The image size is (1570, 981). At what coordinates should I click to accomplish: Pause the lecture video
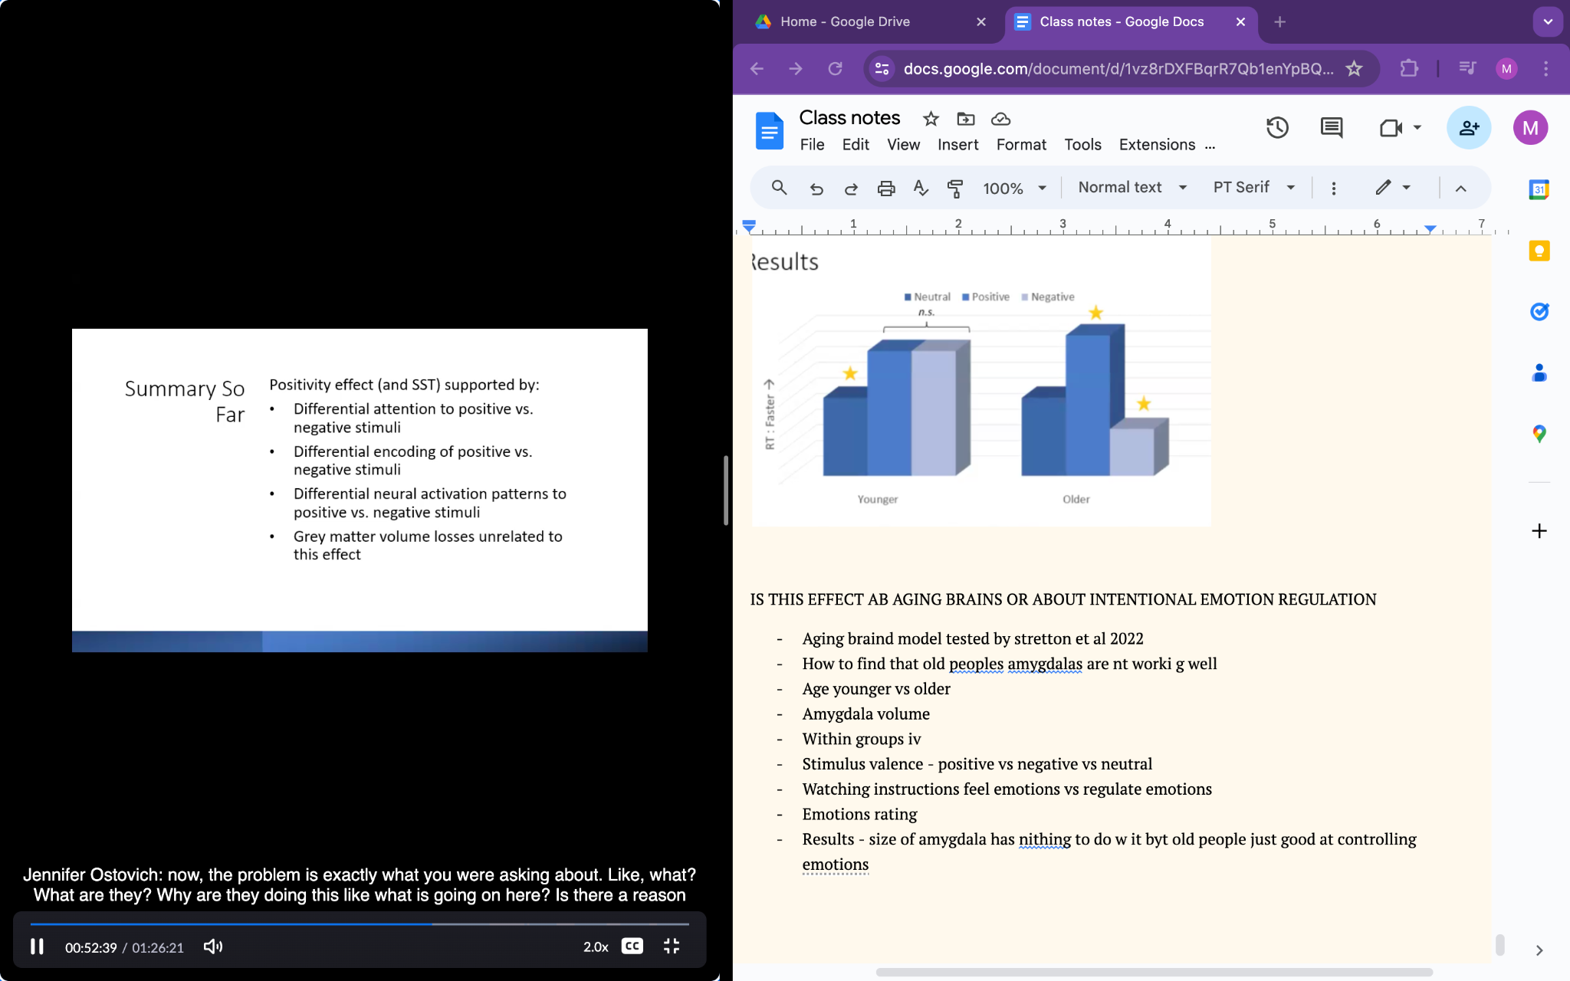[37, 947]
